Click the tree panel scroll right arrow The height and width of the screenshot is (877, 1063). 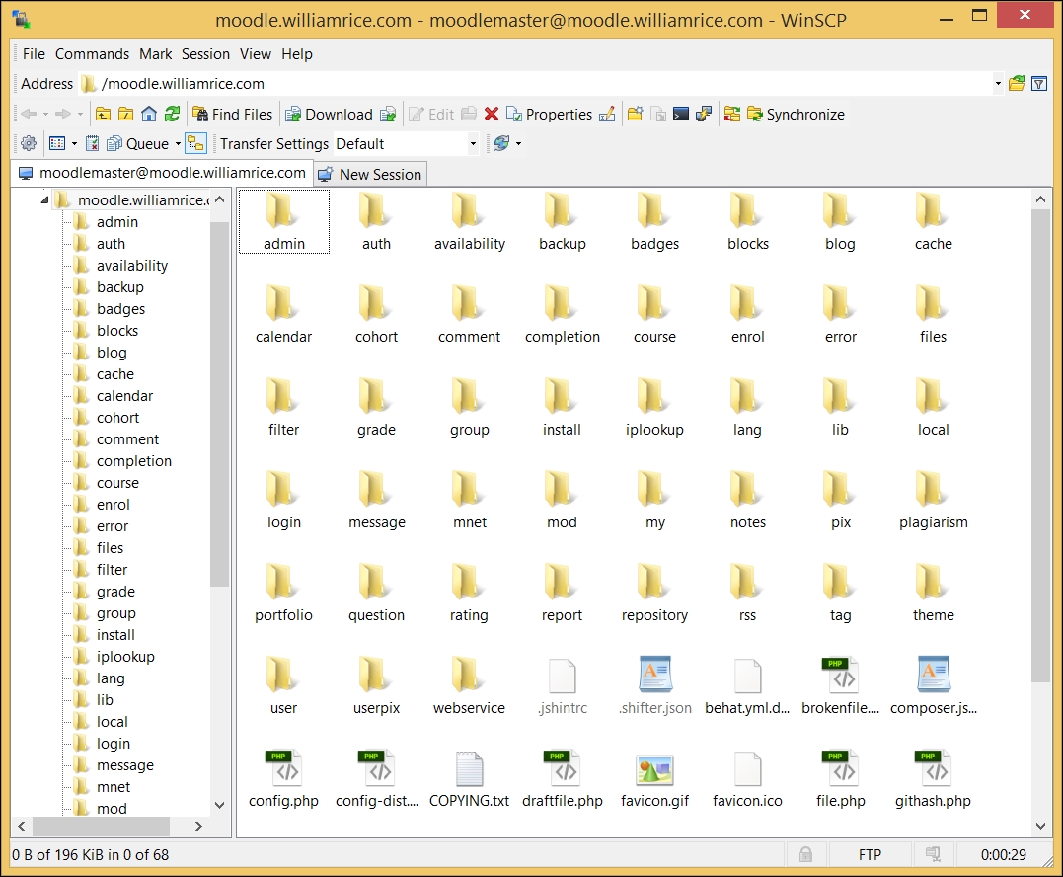pyautogui.click(x=198, y=826)
